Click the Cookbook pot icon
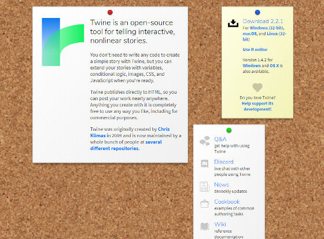324x239 pixels. pos(205,204)
